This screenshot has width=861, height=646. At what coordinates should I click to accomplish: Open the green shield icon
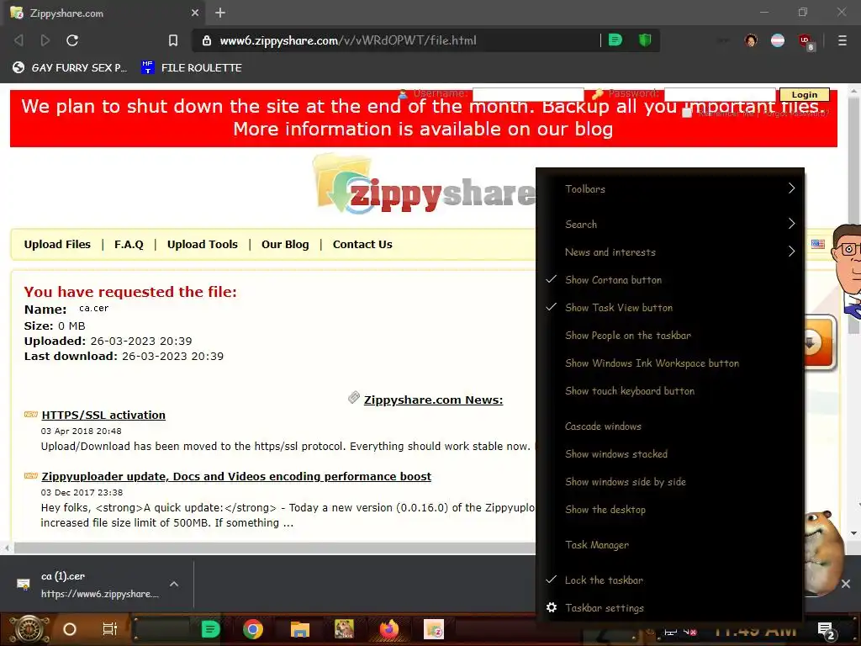tap(645, 40)
